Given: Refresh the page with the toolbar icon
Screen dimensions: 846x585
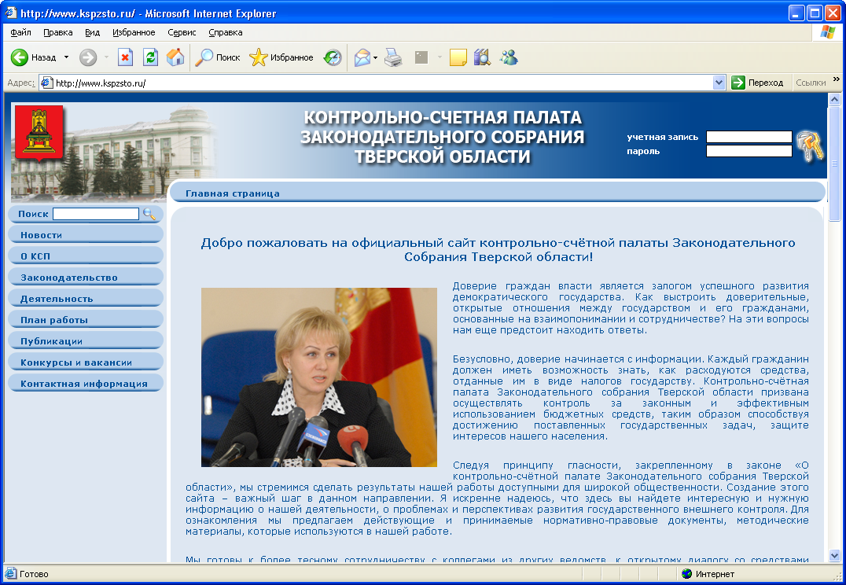Looking at the screenshot, I should pyautogui.click(x=150, y=57).
